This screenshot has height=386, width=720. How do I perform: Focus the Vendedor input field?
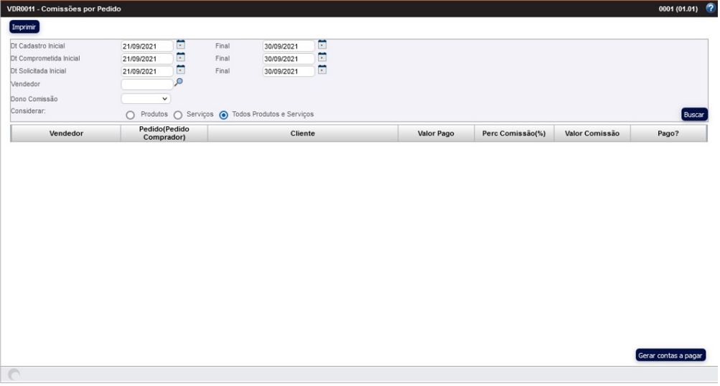pos(147,85)
